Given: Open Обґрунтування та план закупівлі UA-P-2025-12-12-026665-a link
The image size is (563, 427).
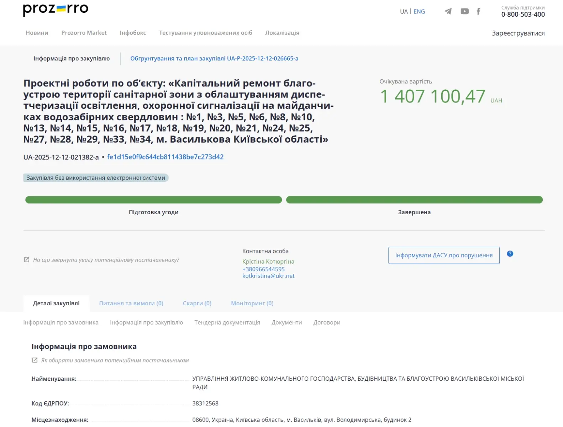Looking at the screenshot, I should tap(214, 58).
